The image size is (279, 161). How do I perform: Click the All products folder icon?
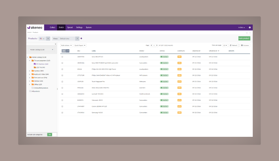point(30,91)
